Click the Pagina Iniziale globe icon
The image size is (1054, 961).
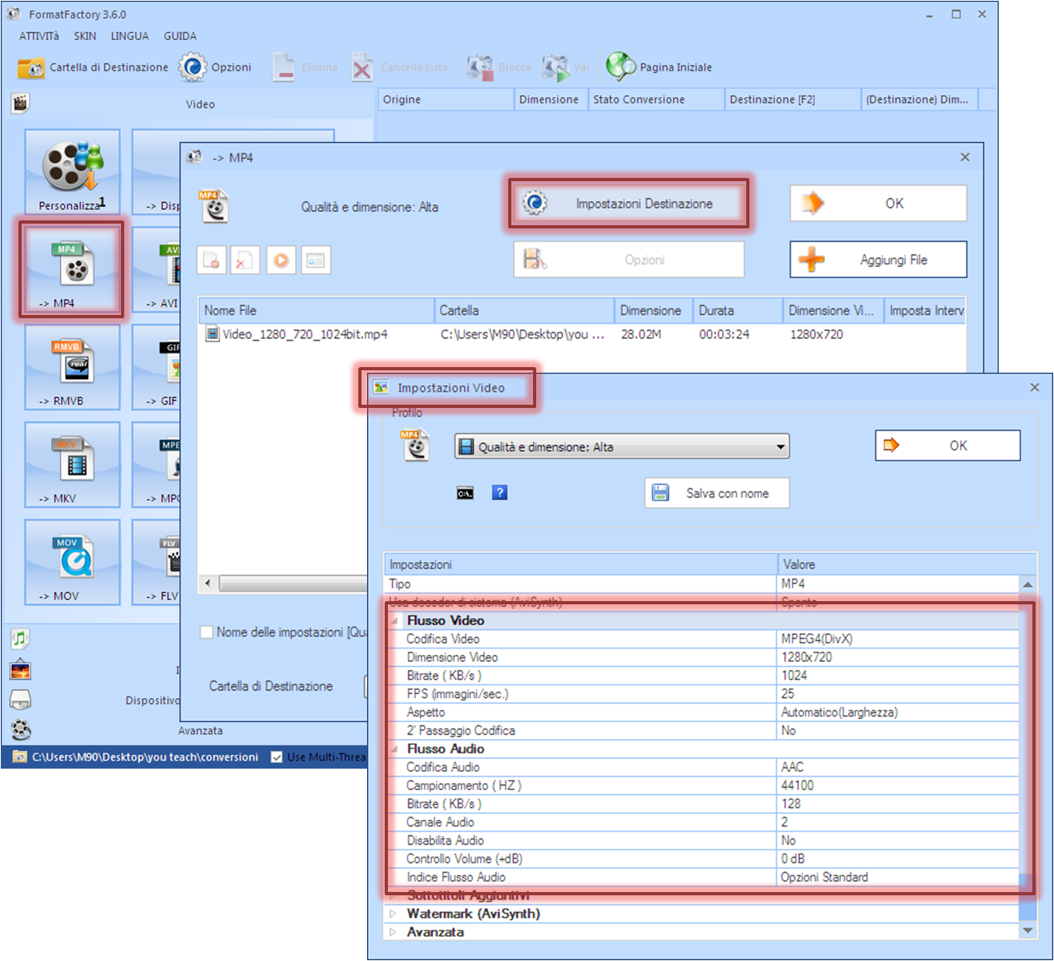[x=621, y=67]
